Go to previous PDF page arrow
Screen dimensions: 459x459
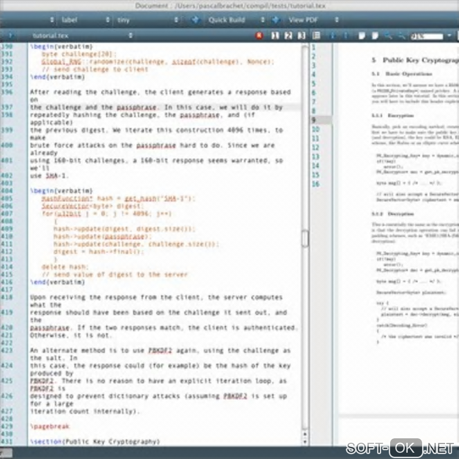[333, 36]
